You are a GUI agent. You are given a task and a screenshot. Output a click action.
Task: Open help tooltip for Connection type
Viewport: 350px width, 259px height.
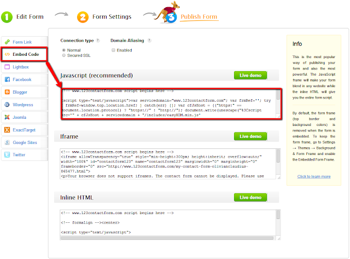coord(98,41)
